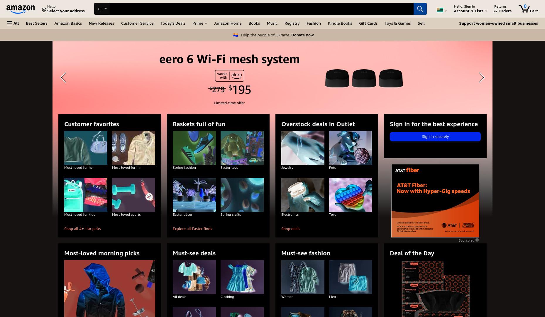Screen dimensions: 545x317
Task: Click the flag language selector
Action: pos(442,10)
